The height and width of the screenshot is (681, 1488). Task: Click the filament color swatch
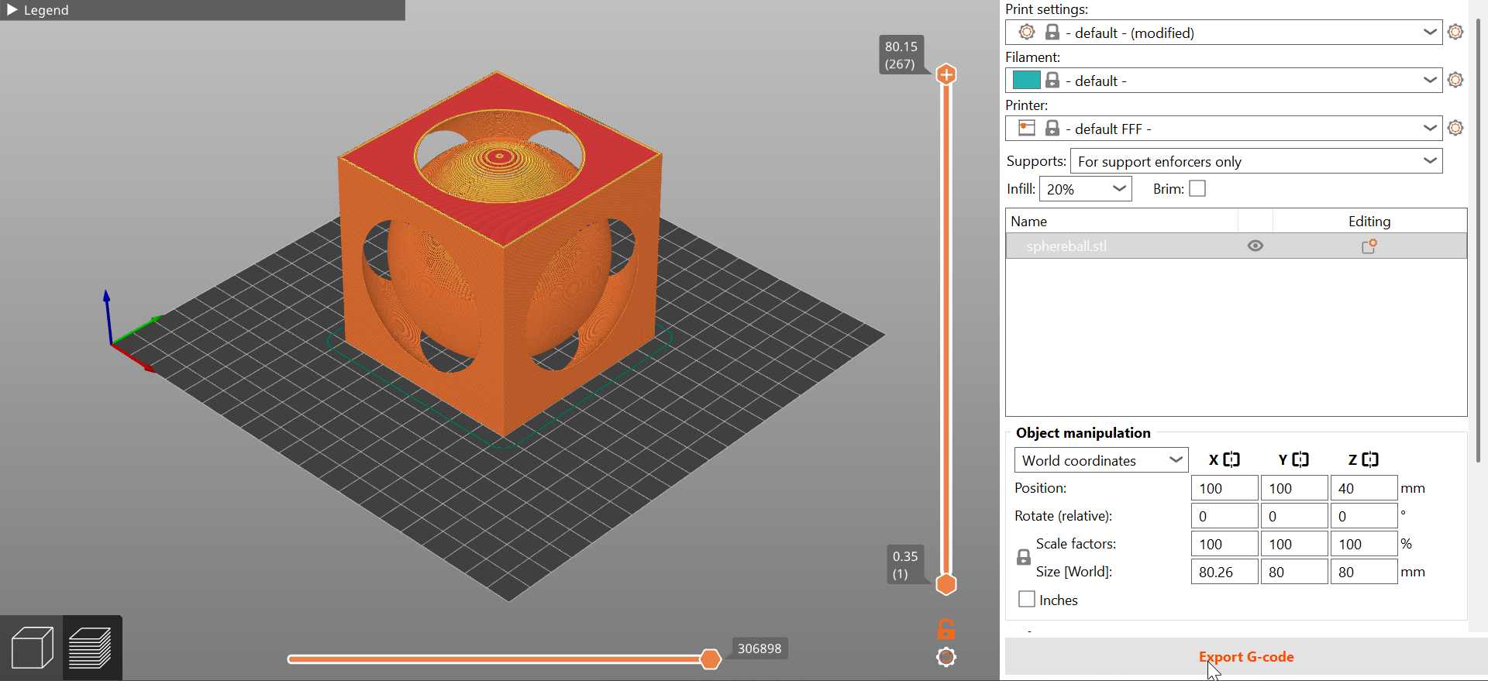[x=1026, y=81]
